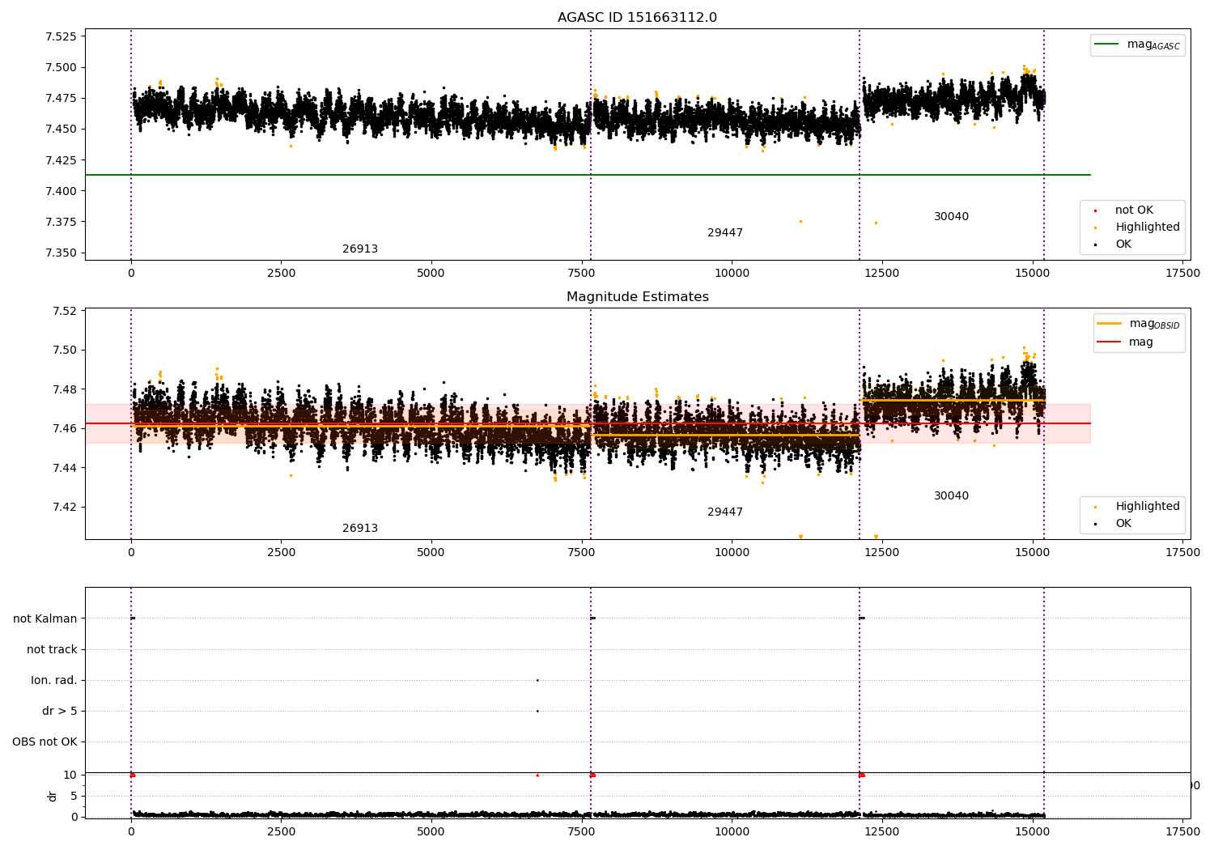1214x850 pixels.
Task: Click obsid label 29447 in the AGASC ID plot
Action: pos(725,233)
